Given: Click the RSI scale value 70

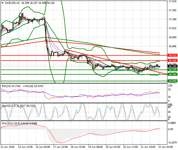Looking at the screenshot, I should coord(169,90).
